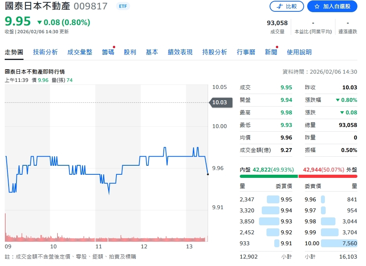Open the 行事曆 tab
The image size is (366, 266).
pyautogui.click(x=246, y=51)
